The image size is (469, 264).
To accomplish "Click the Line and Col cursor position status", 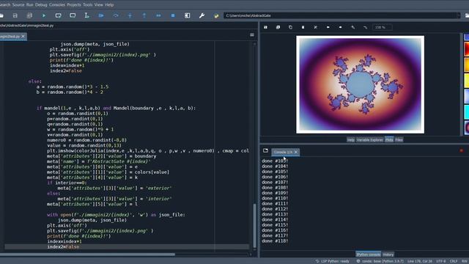I will 420,261.
